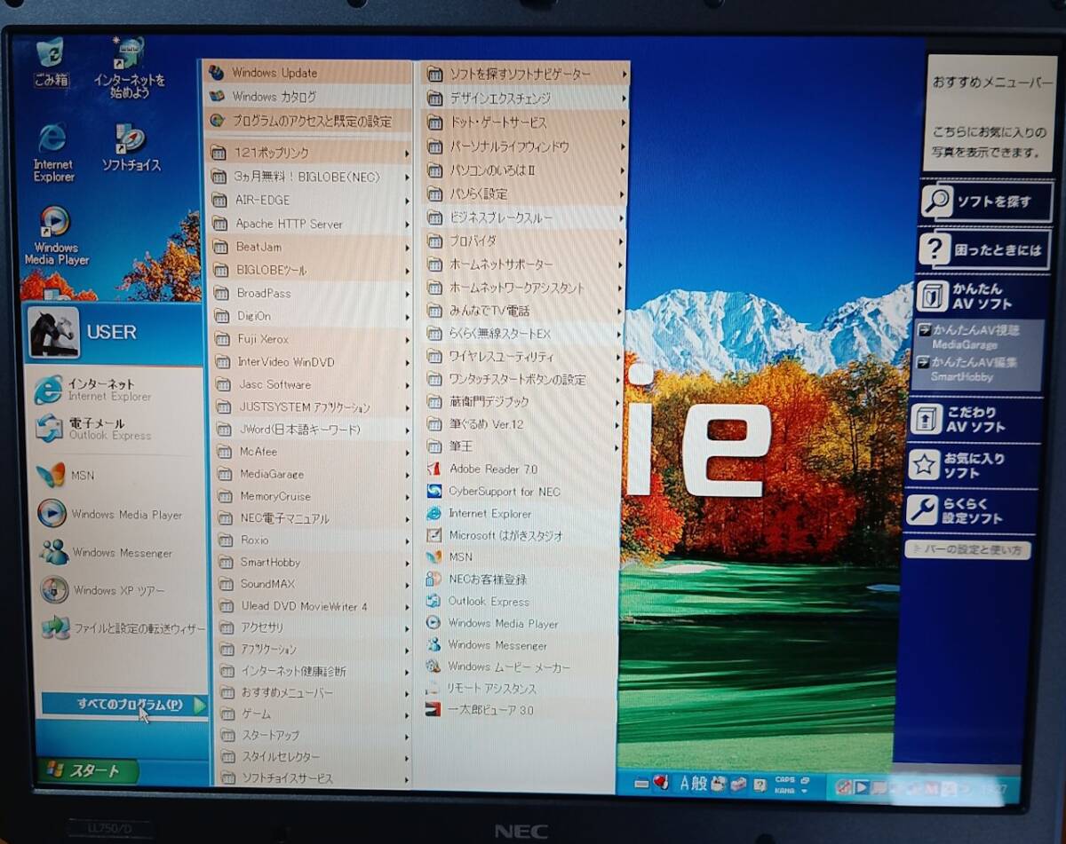Choose Roxio from the programs menu
This screenshot has width=1066, height=844.
(311, 540)
